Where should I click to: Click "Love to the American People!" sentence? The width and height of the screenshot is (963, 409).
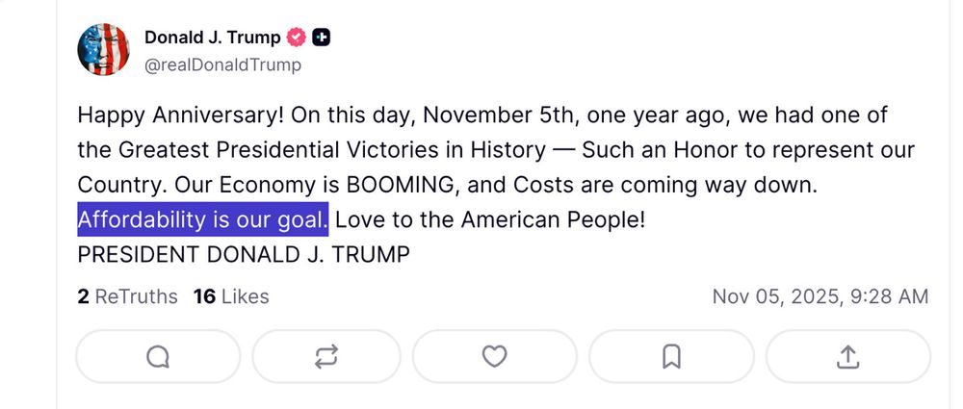[490, 219]
